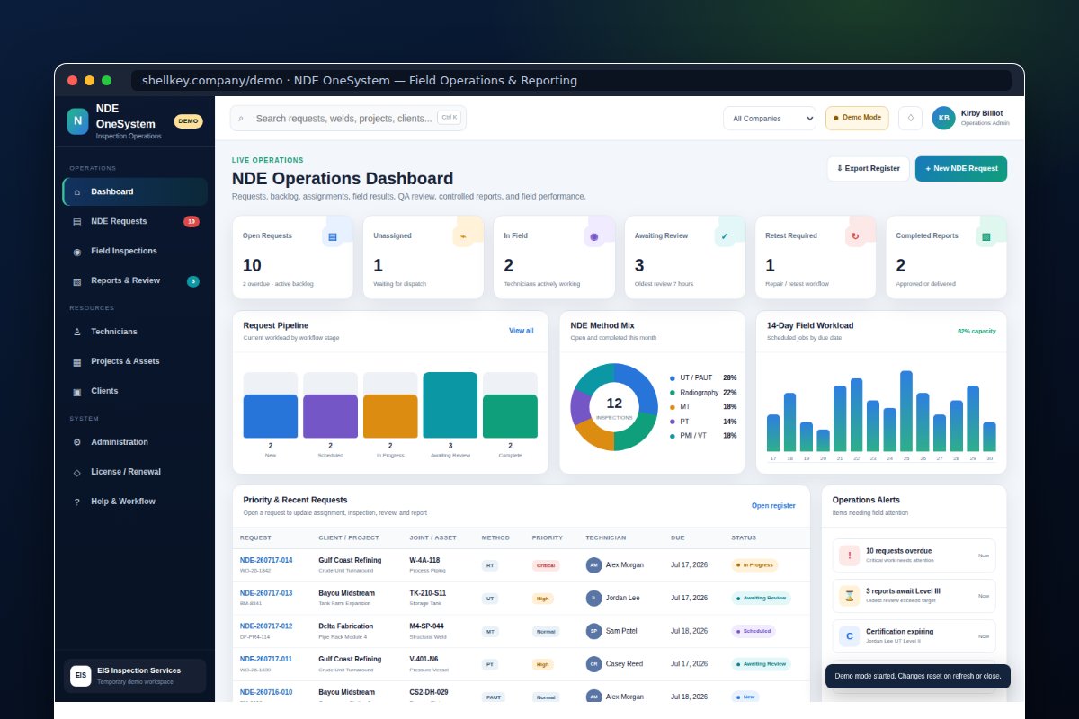Click the search magnifier icon
Screen dimensions: 1079x719
pos(241,119)
